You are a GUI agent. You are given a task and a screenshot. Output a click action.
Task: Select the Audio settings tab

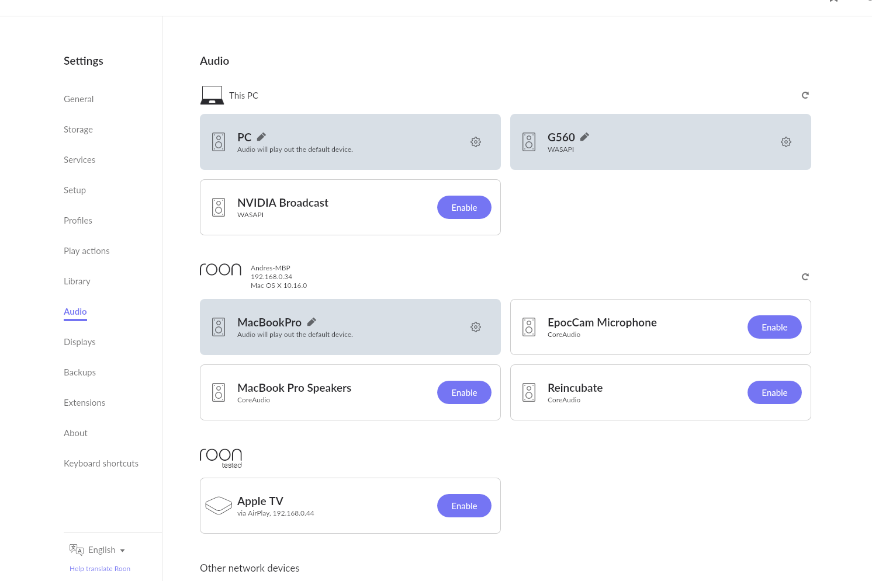click(x=75, y=312)
